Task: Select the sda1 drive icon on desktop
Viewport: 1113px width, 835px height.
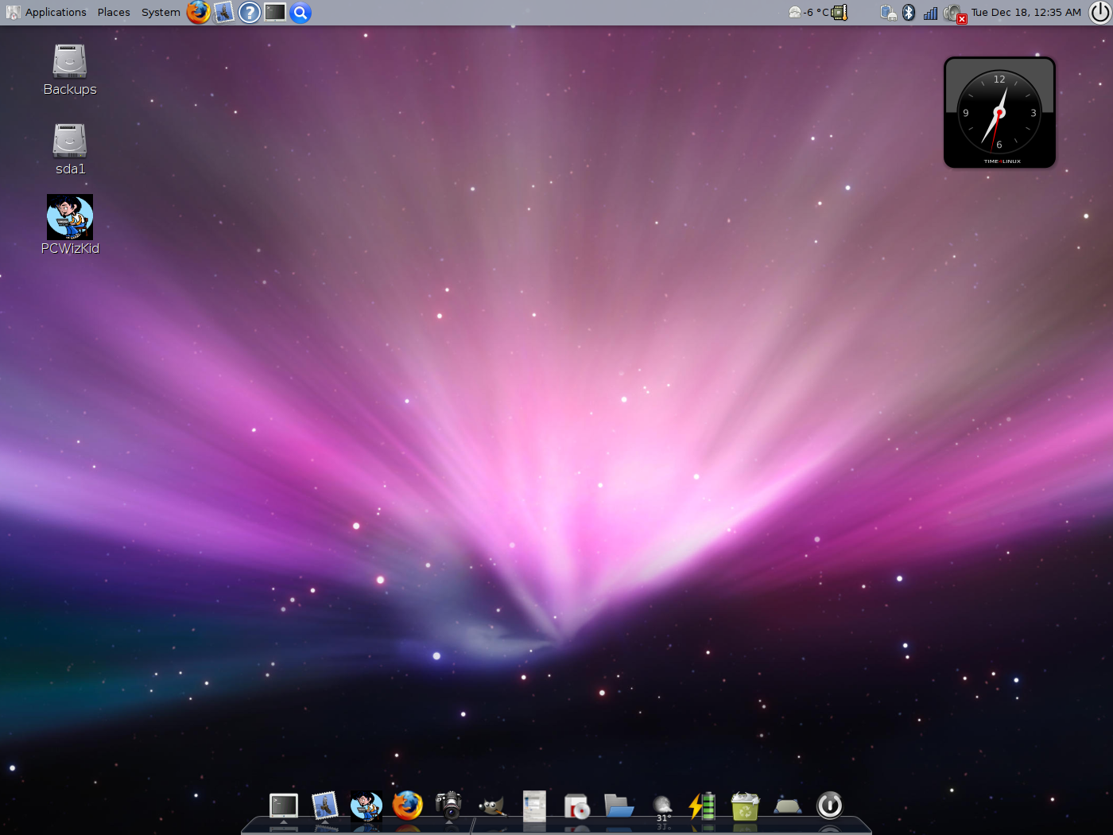Action: 70,140
